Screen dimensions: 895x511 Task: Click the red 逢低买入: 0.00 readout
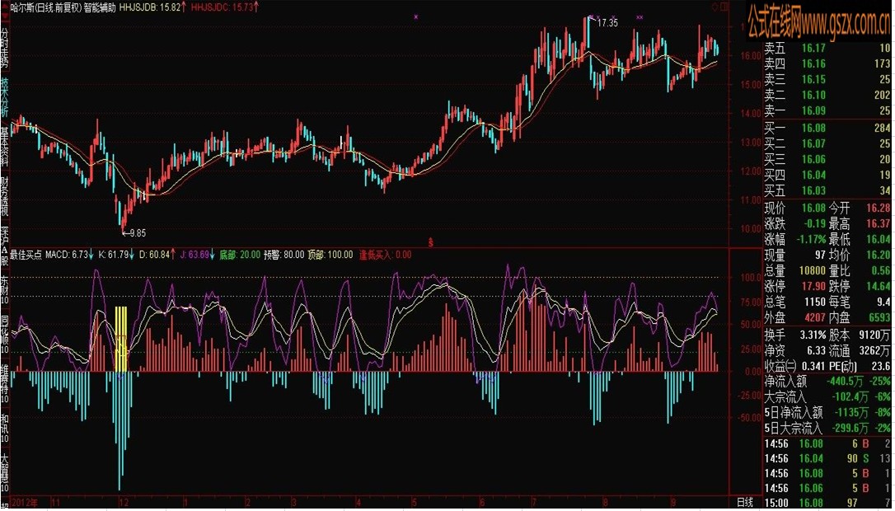click(x=386, y=255)
